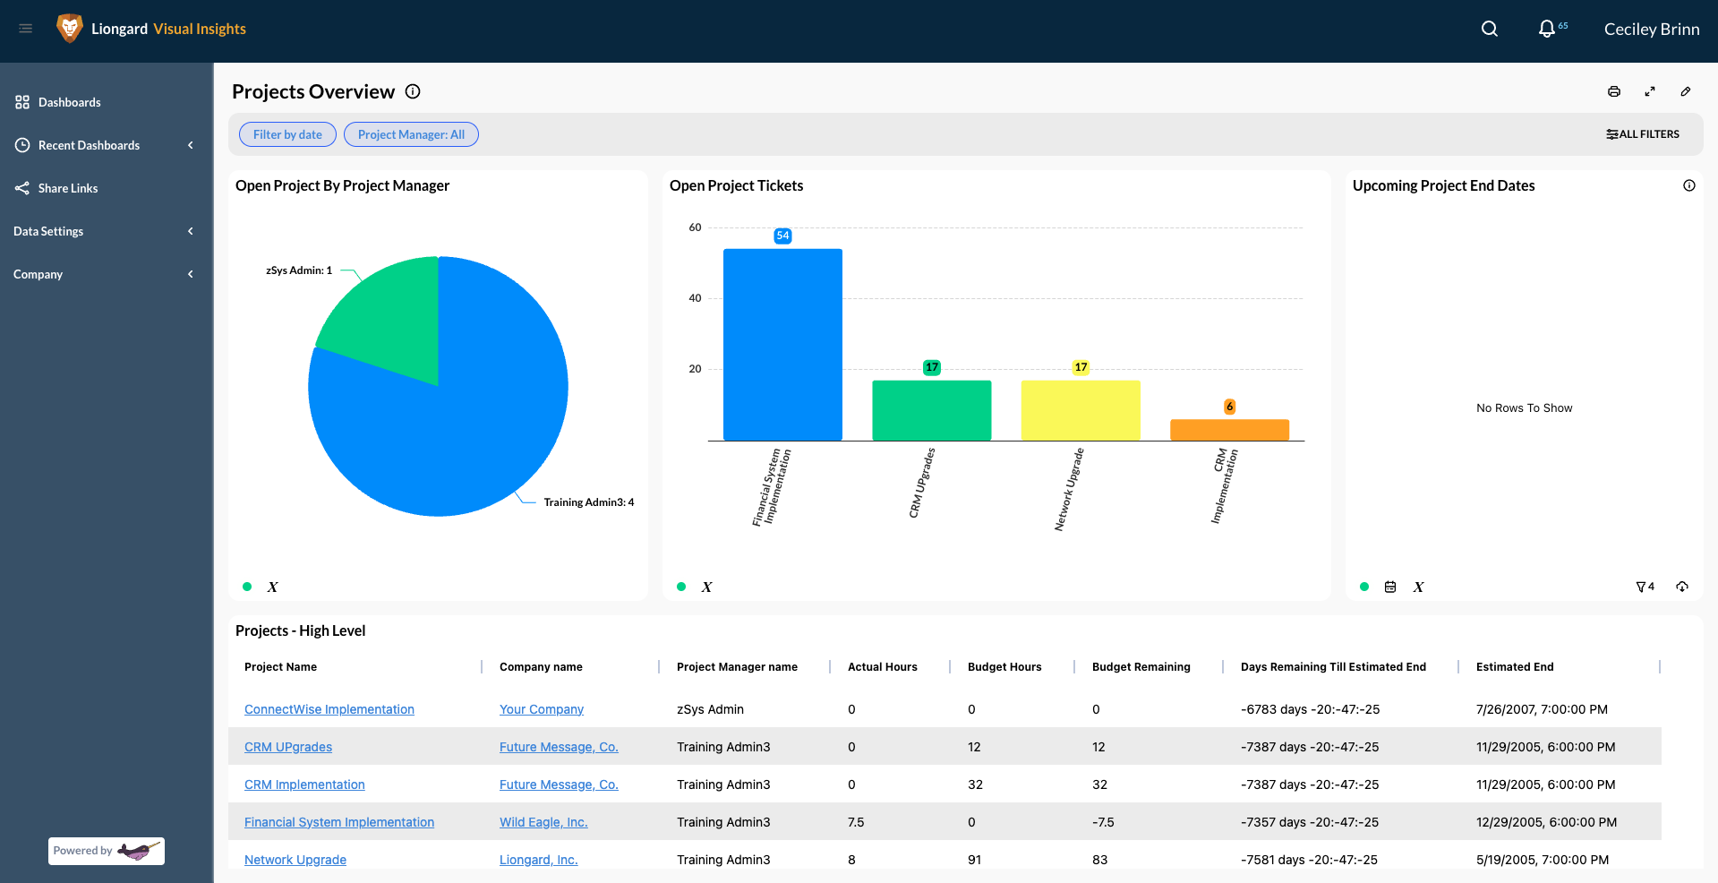
Task: Click the edit dashboard pencil icon
Action: click(1686, 91)
